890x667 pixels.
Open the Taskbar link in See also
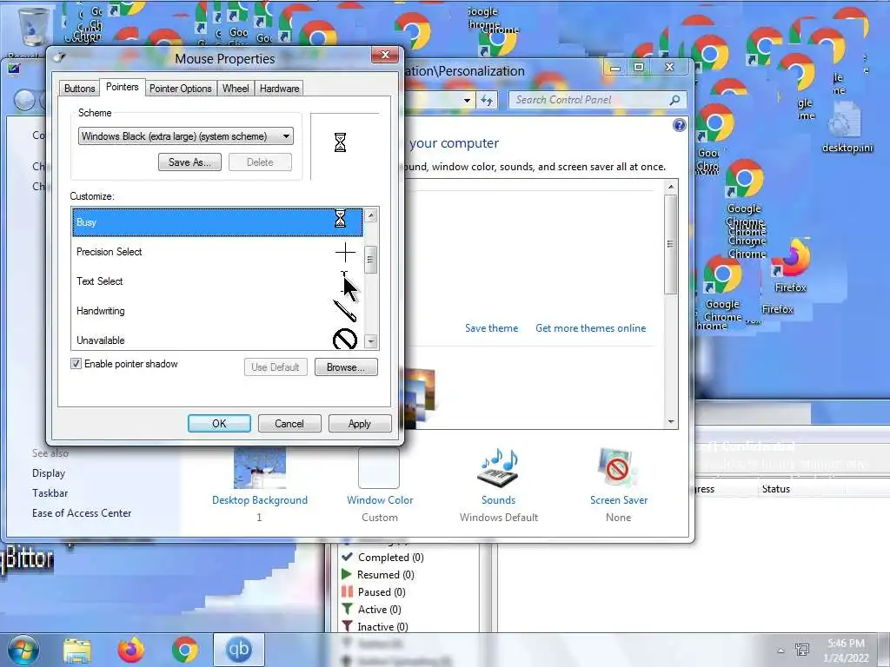tap(50, 493)
